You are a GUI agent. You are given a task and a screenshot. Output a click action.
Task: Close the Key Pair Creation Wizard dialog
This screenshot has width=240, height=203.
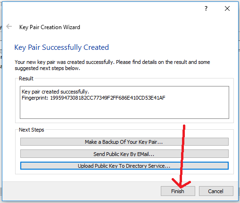[227, 8]
